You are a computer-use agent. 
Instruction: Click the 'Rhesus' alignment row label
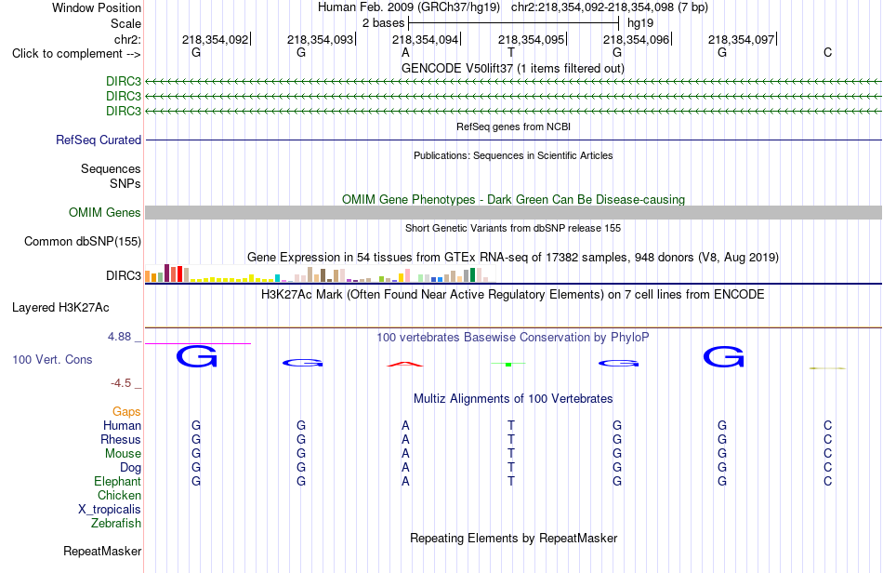pyautogui.click(x=121, y=439)
